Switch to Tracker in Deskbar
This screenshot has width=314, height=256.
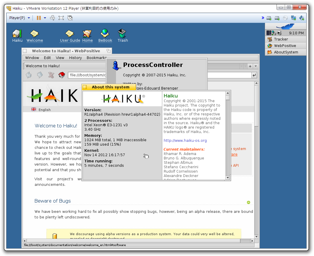pos(286,39)
